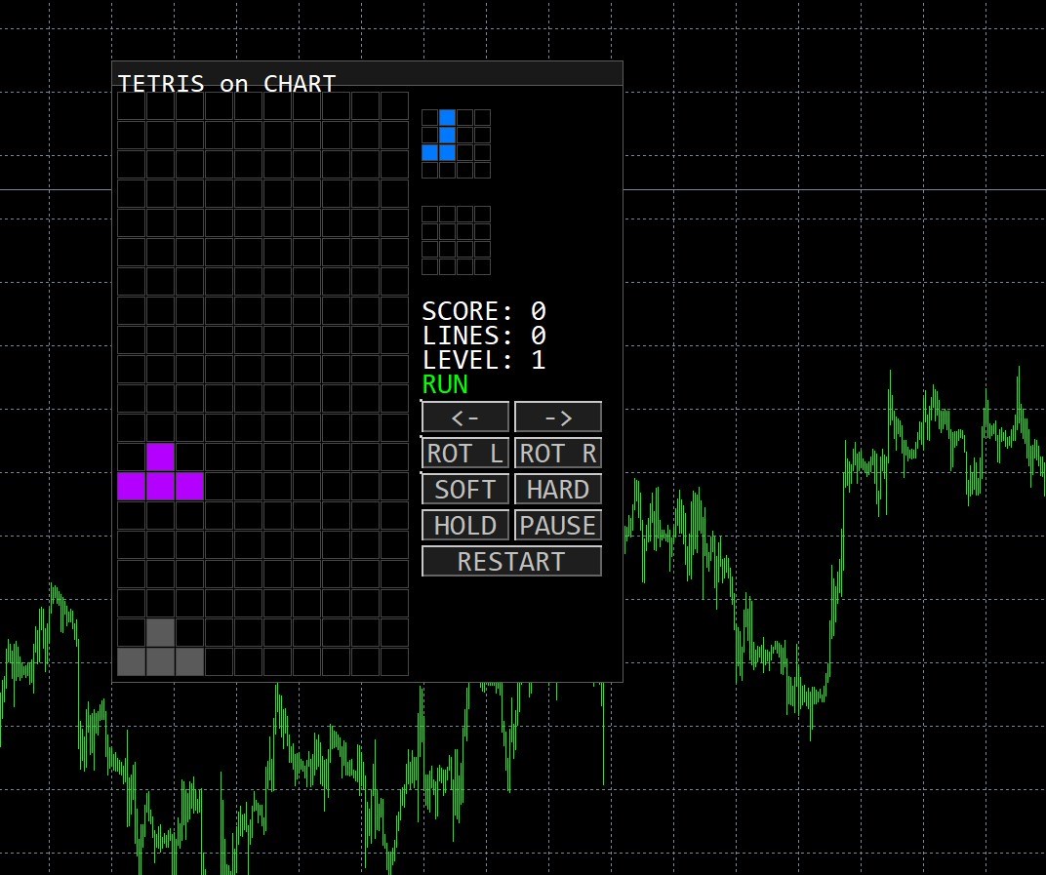Activate the SOFT drop button
This screenshot has width=1046, height=875.
click(x=464, y=489)
